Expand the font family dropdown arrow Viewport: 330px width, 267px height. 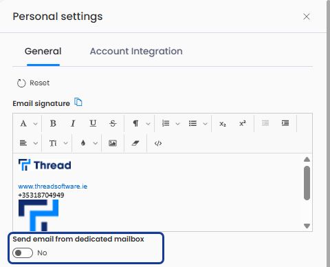pos(35,124)
